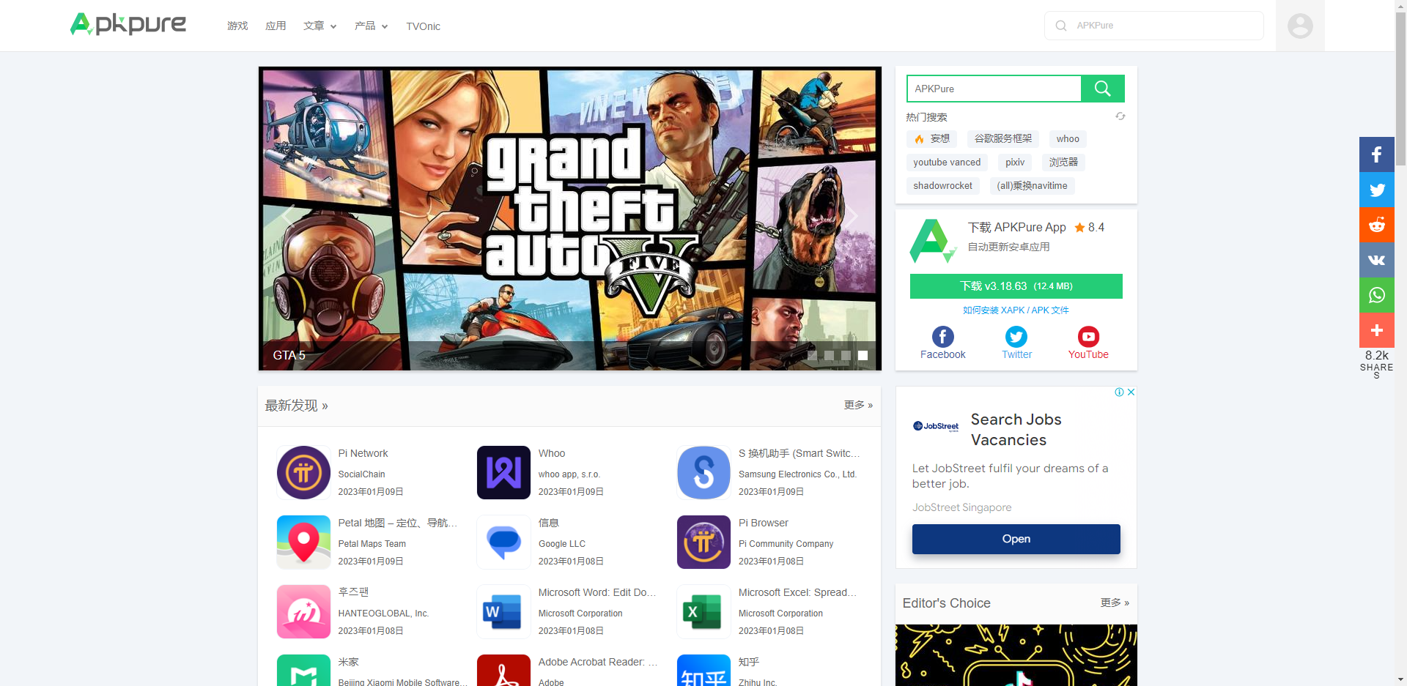The width and height of the screenshot is (1407, 686).
Task: Click the ad info icon
Action: pos(1120,392)
